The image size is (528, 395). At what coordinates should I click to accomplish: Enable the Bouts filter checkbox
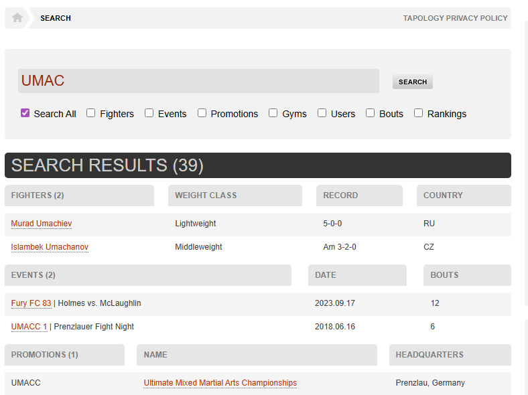(x=370, y=113)
